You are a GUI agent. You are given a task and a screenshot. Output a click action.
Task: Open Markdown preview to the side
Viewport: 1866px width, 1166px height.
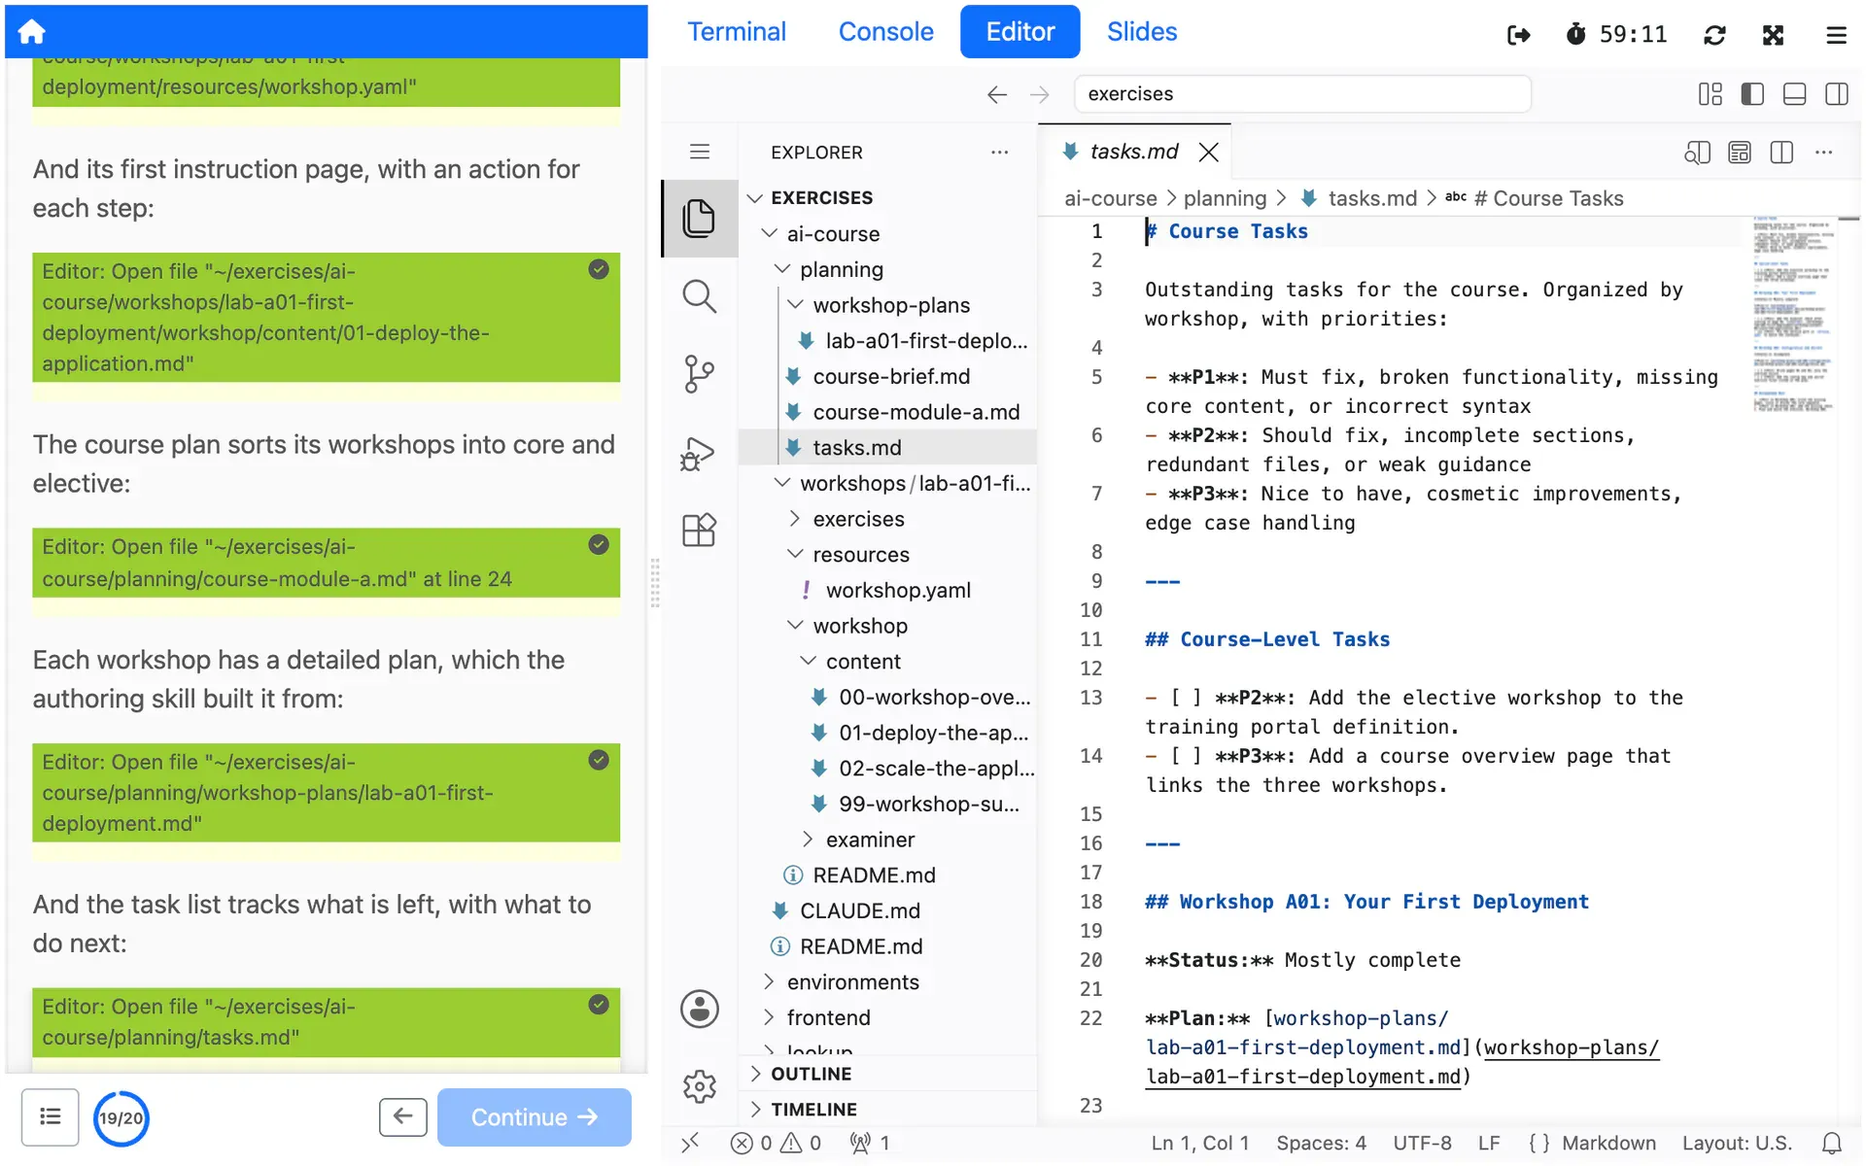(x=1697, y=153)
